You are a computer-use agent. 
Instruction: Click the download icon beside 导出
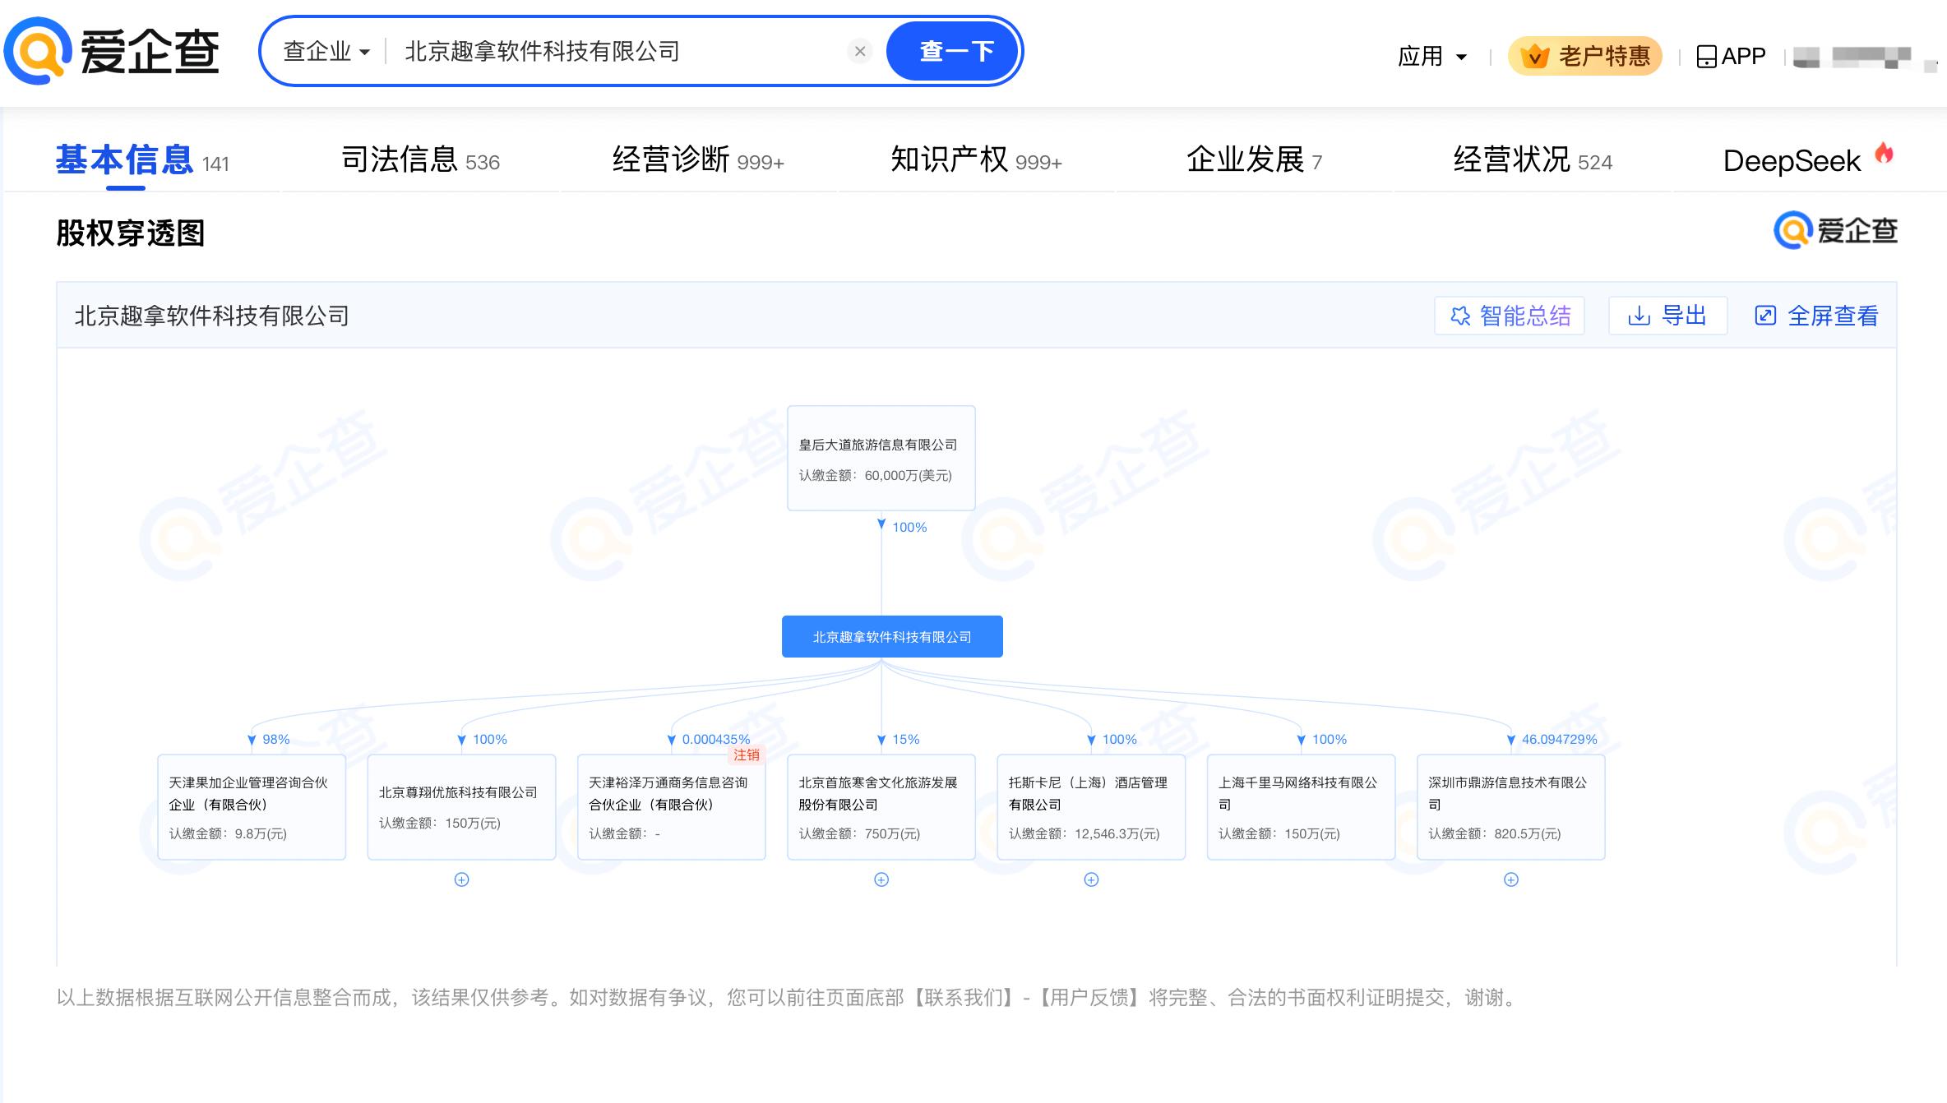tap(1639, 316)
